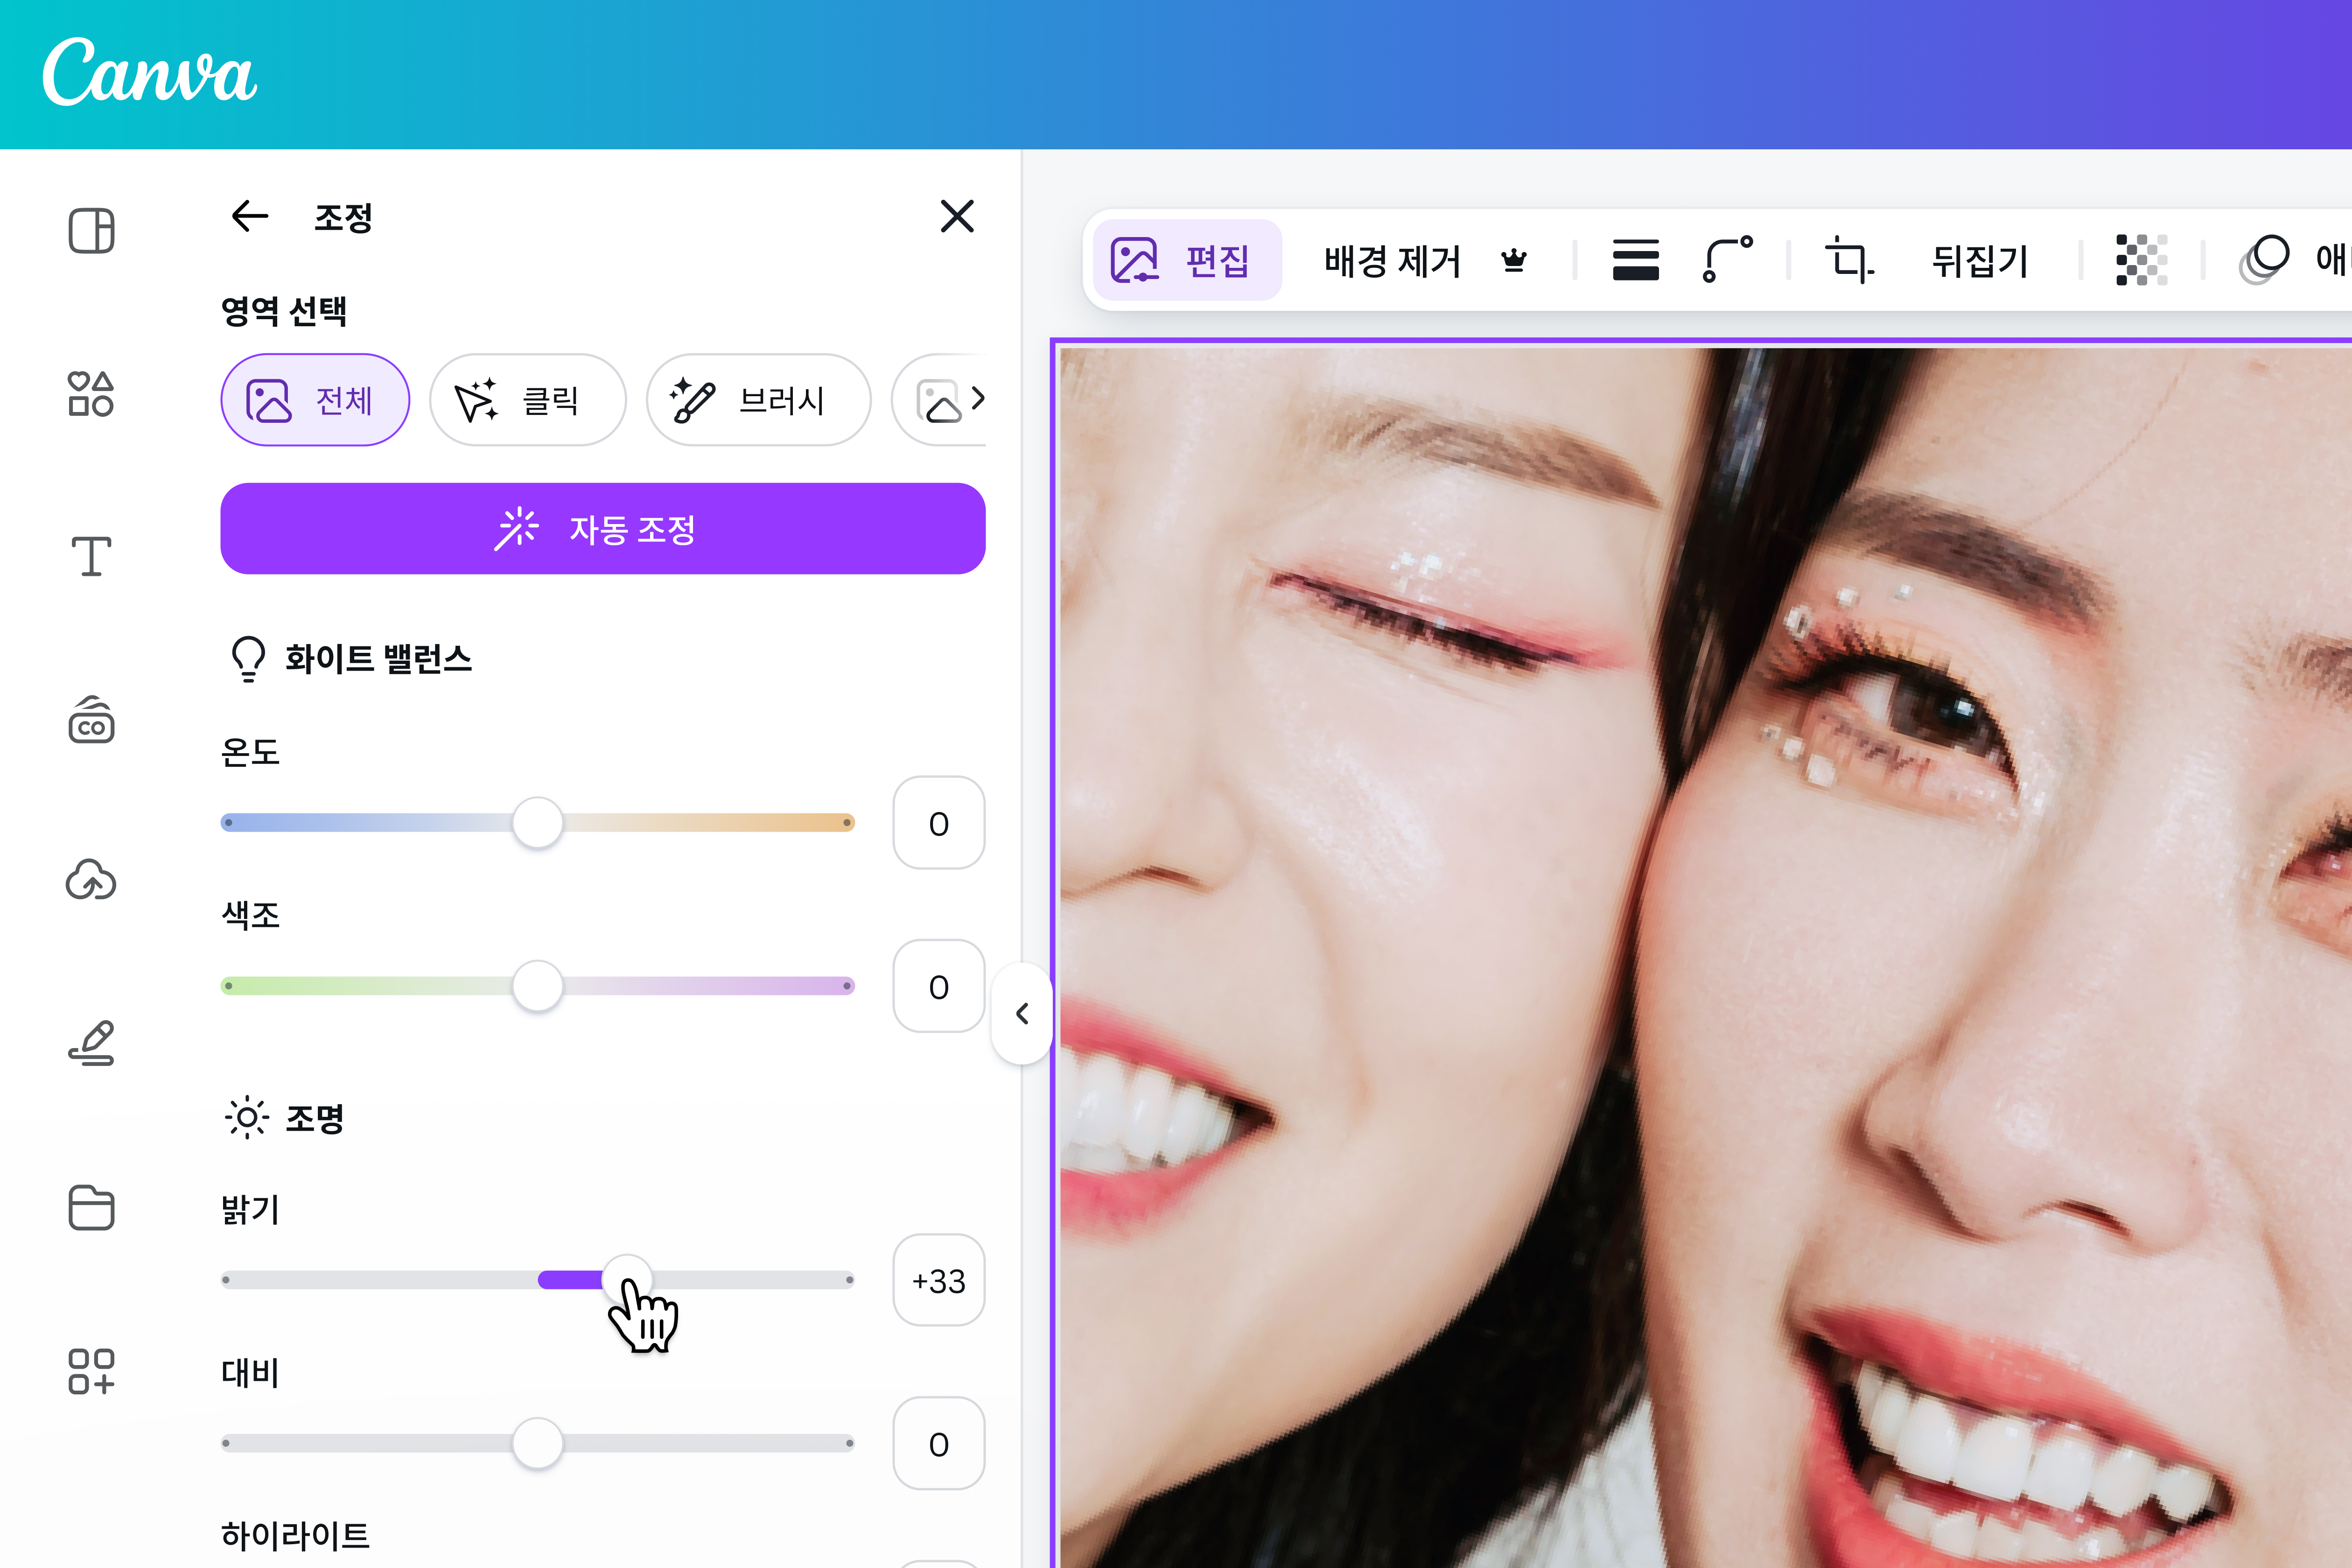Screen dimensions: 2352x1568
Task: Open the Elements shapes sidebar icon
Action: click(x=91, y=394)
